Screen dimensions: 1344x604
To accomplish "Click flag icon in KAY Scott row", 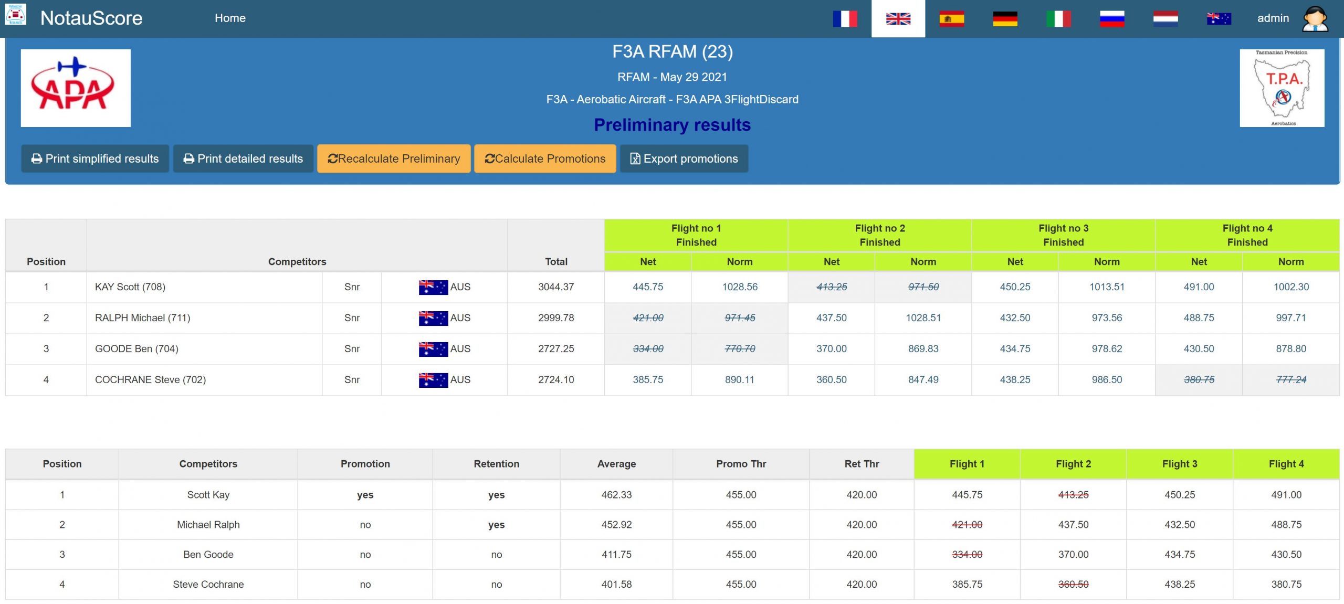I will pos(433,287).
